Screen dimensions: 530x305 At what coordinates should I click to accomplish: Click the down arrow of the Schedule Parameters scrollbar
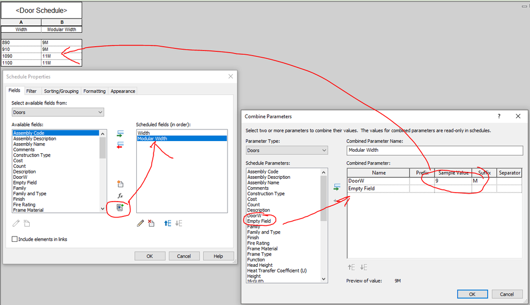pyautogui.click(x=324, y=278)
